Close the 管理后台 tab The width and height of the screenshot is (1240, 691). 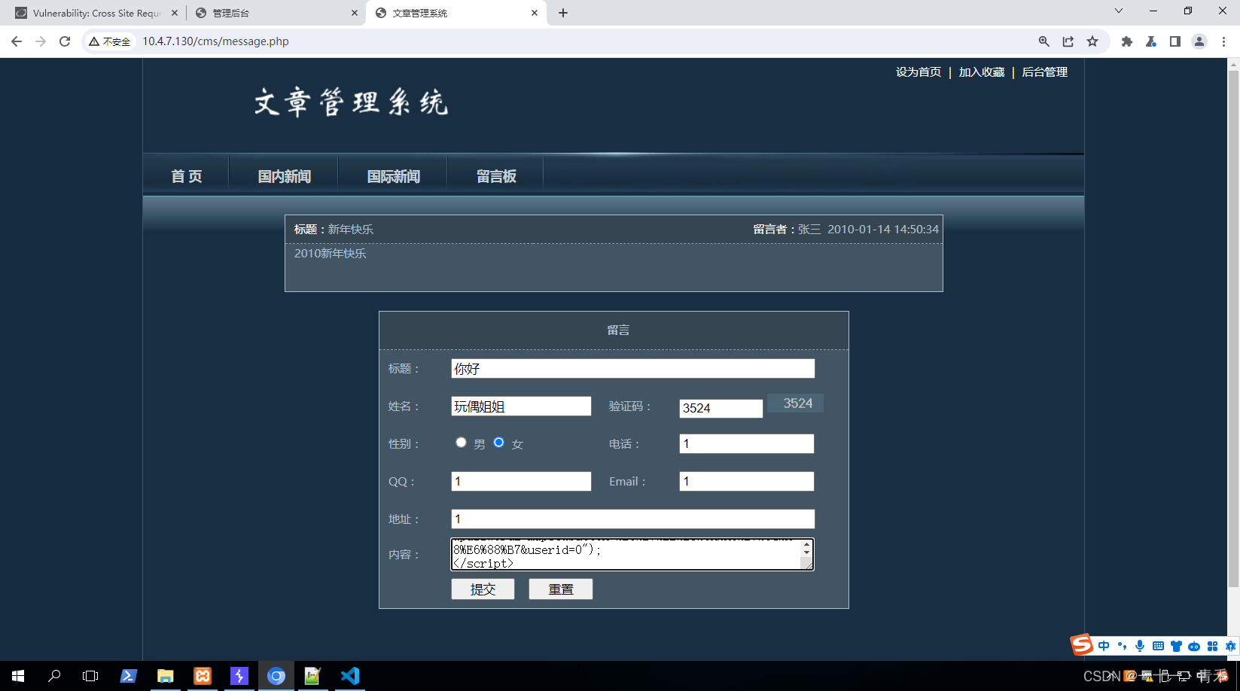355,13
